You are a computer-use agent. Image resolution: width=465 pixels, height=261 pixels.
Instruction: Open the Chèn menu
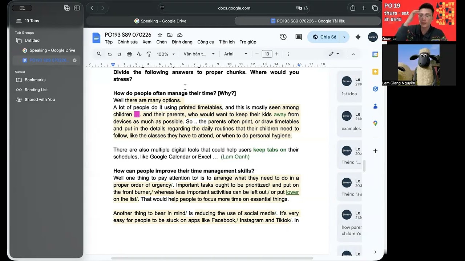pos(161,42)
